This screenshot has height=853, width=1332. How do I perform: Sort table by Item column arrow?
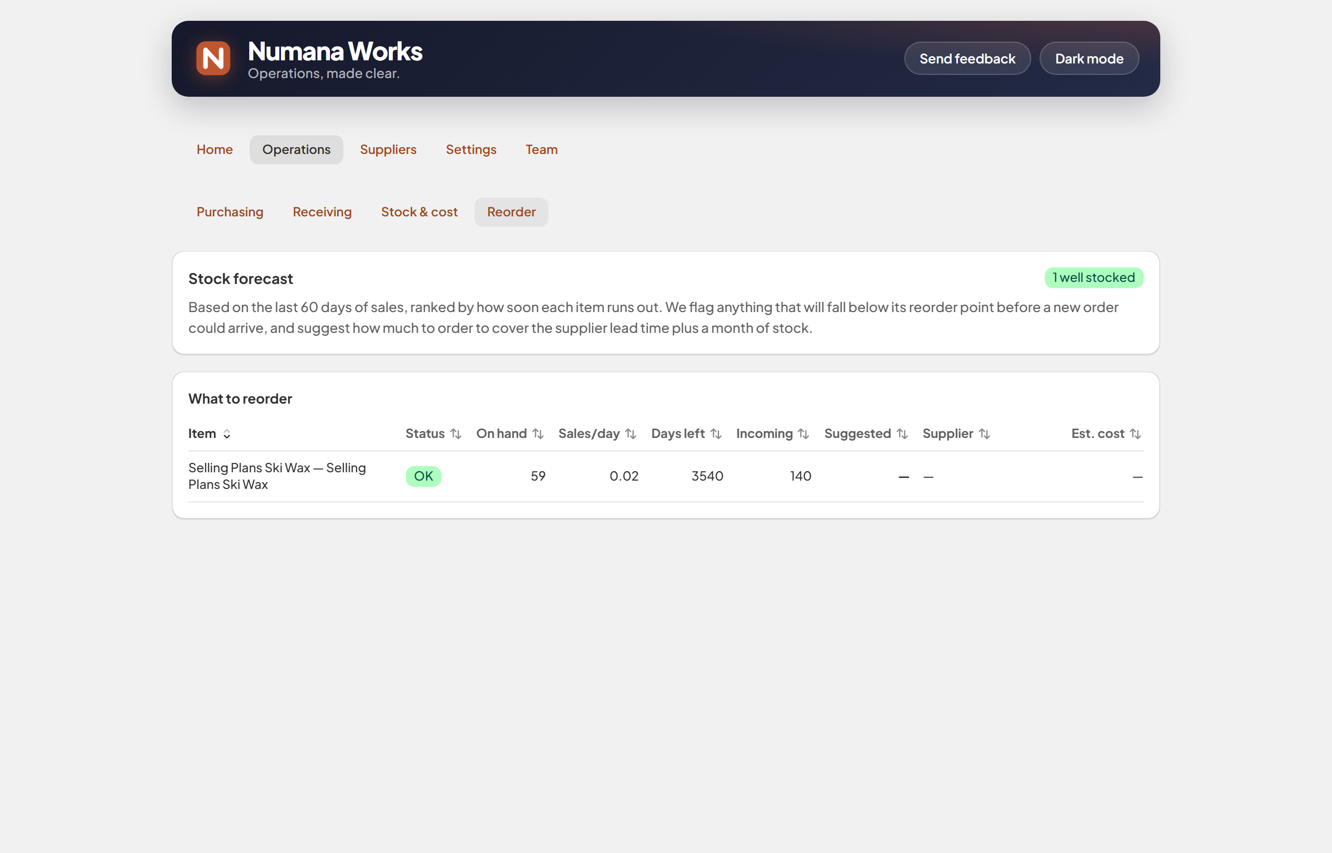pos(227,434)
